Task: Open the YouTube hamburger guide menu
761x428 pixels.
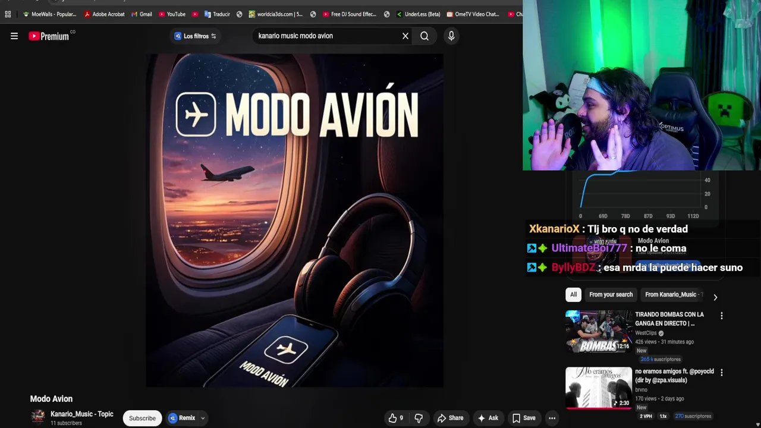Action: (14, 36)
